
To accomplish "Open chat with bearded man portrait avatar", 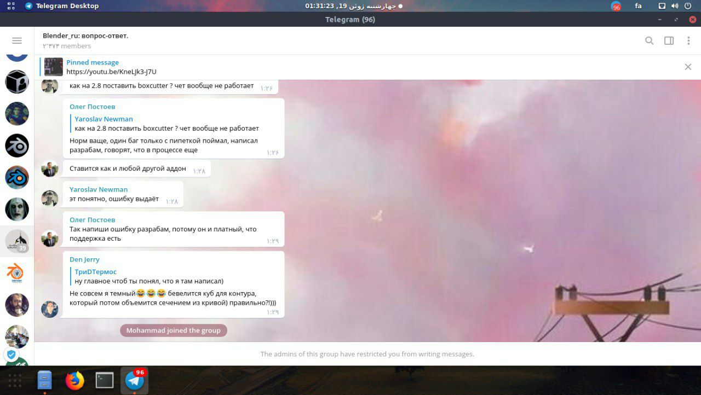I will click(17, 305).
